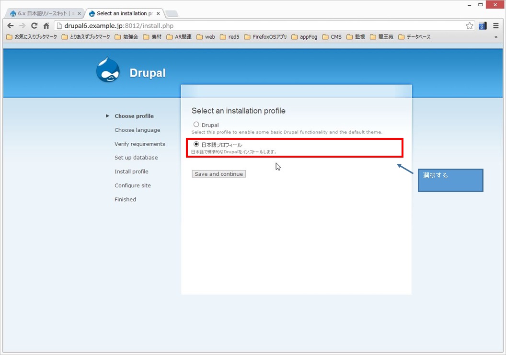Viewport: 506px width, 355px height.
Task: Open the AR関連 bookmark folder
Action: click(x=179, y=37)
